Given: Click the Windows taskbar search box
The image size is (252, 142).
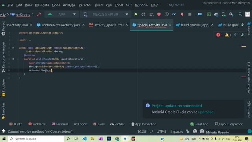Looking at the screenshot, I should click(x=36, y=138).
